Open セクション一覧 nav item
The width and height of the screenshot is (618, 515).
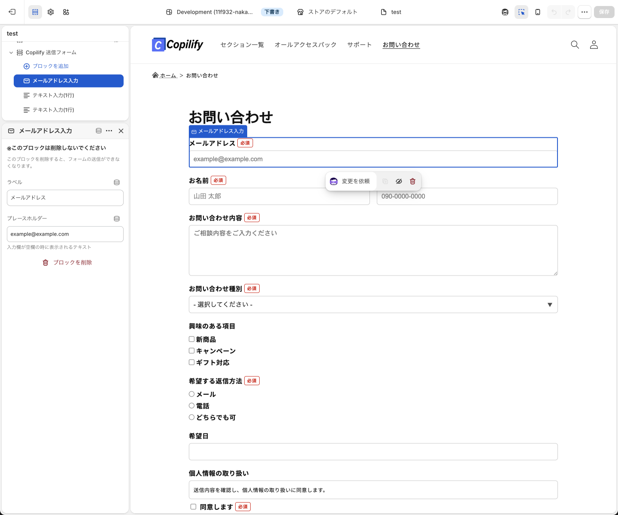pyautogui.click(x=242, y=45)
